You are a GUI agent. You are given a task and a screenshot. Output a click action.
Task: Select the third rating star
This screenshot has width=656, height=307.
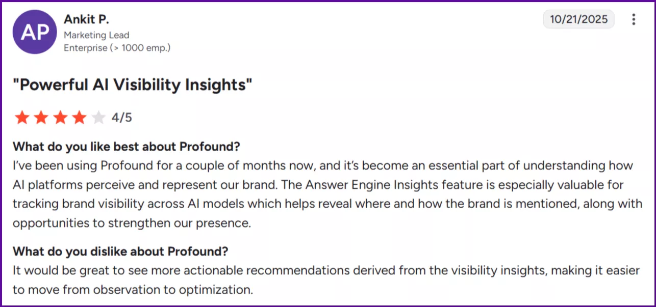point(60,117)
